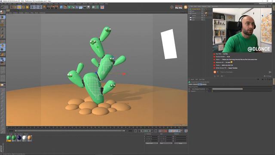Open the viewport Cameras menu
The image size is (275, 155).
pyautogui.click(x=15, y=12)
